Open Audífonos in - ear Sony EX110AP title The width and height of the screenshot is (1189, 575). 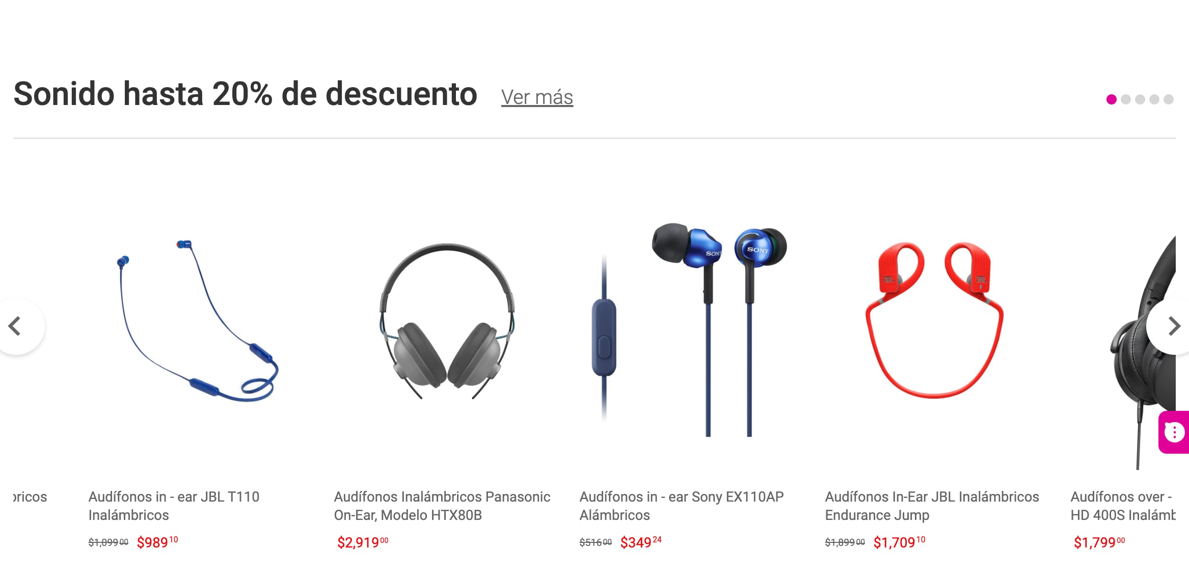682,506
